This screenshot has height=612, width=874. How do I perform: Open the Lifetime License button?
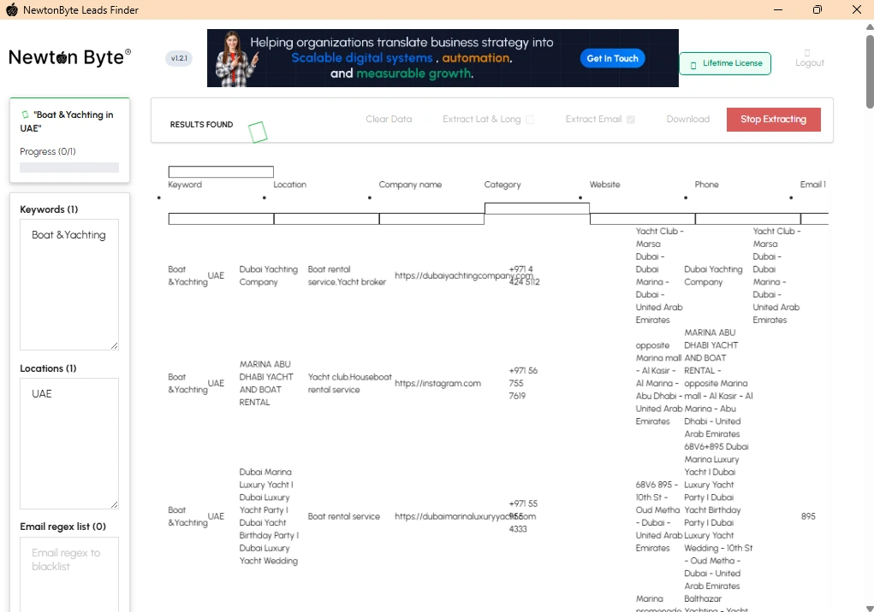(x=725, y=63)
